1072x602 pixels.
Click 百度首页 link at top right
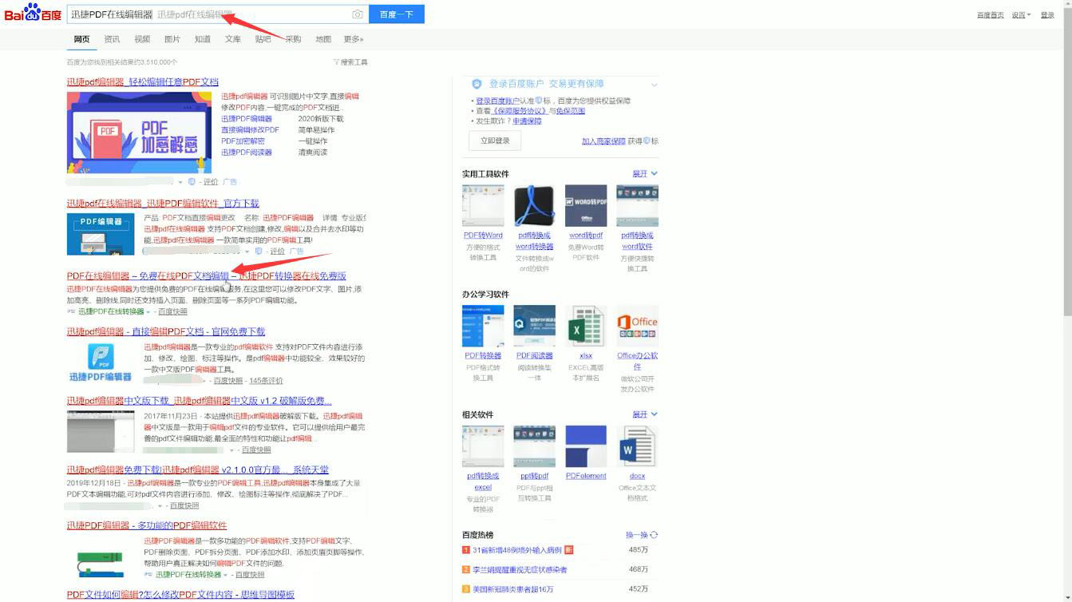(x=990, y=15)
